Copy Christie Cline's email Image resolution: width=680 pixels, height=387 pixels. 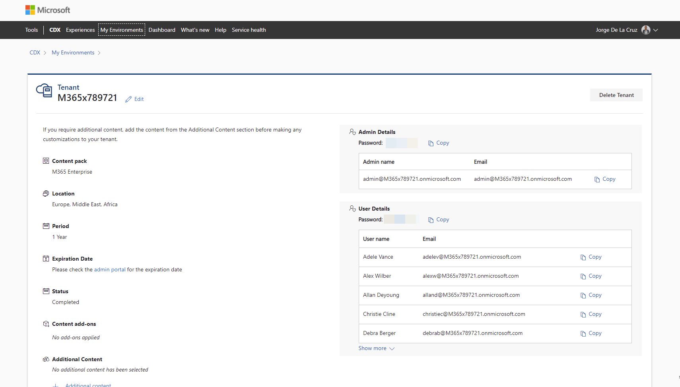point(591,314)
